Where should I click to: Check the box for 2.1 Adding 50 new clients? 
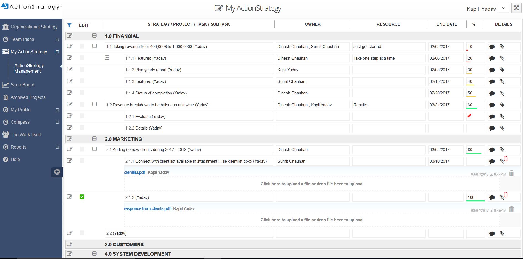82,149
